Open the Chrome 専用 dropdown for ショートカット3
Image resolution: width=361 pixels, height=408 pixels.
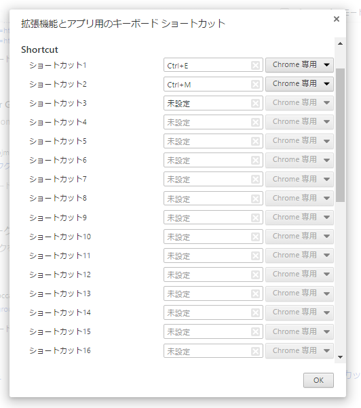click(299, 103)
